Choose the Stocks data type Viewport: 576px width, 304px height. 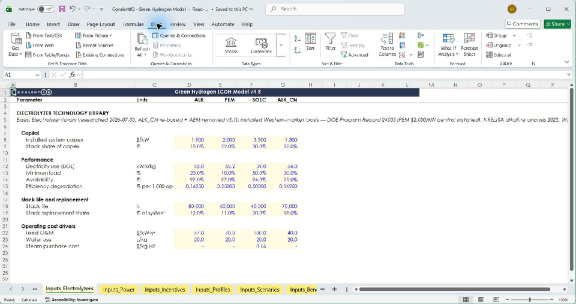tap(231, 45)
